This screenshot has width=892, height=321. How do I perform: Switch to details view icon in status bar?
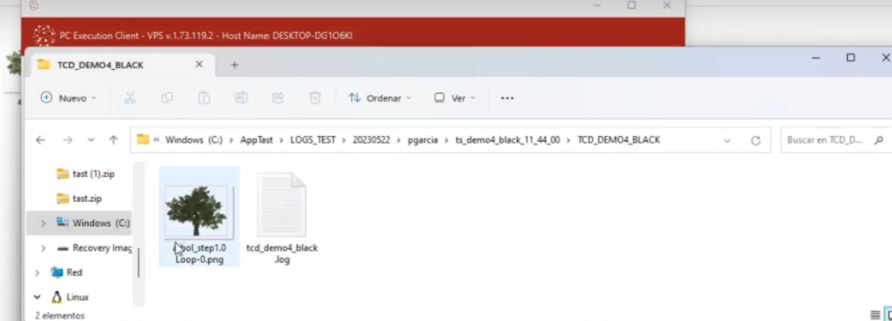pos(875,315)
